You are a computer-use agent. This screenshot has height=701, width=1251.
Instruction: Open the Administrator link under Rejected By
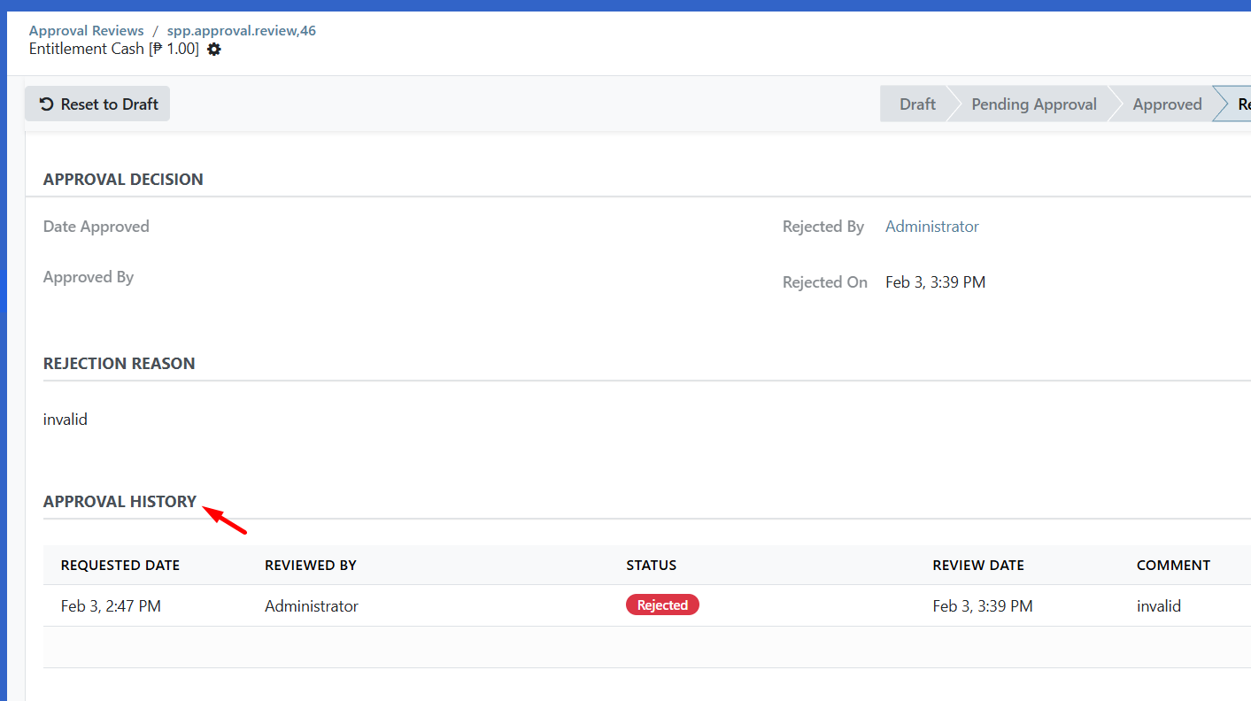point(931,227)
